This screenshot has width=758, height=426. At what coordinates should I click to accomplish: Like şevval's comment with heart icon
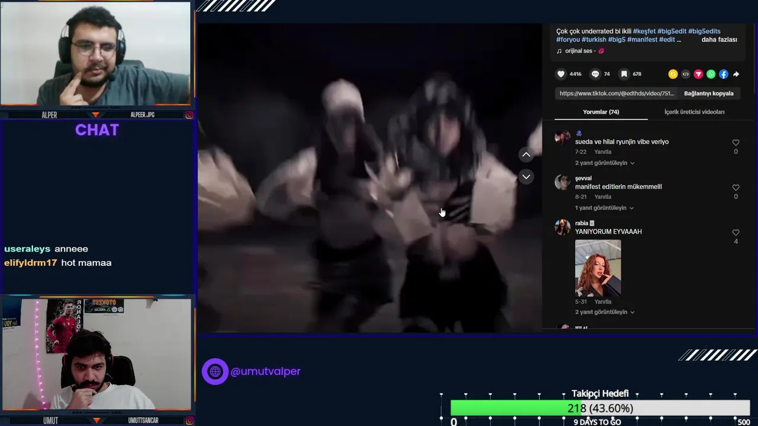pyautogui.click(x=735, y=188)
